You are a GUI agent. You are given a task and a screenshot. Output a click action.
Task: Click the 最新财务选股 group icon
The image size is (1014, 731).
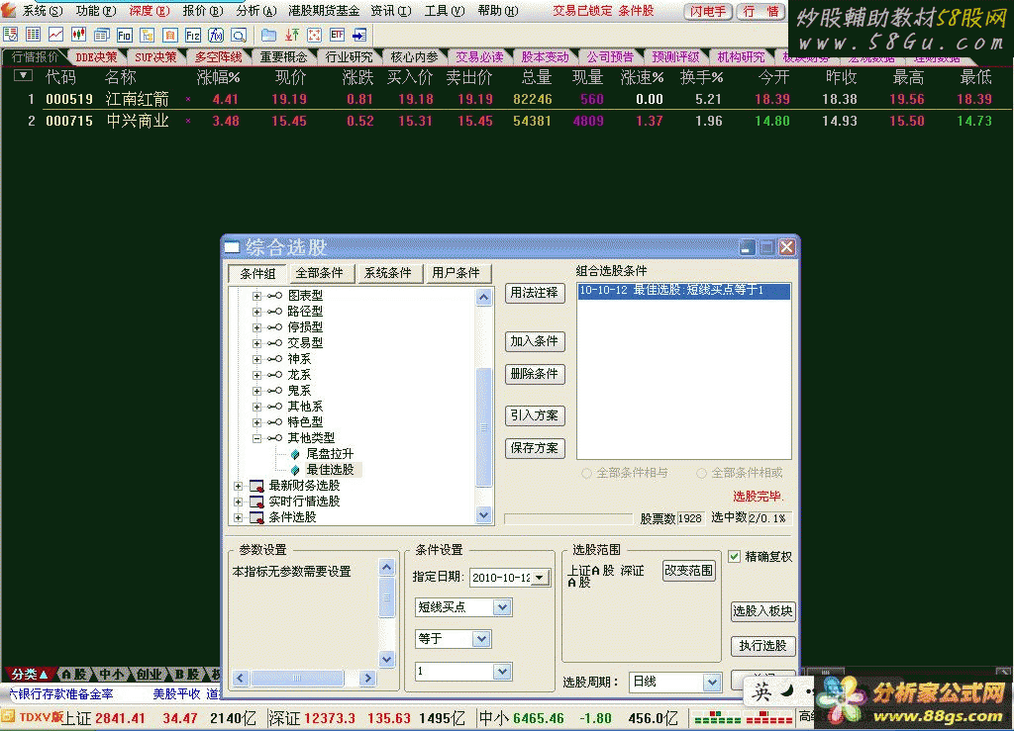[x=256, y=486]
